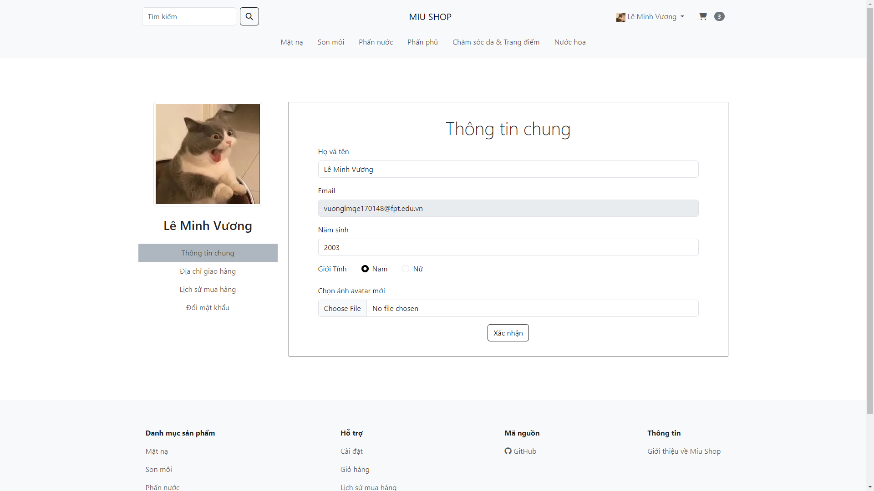Click the search magnifier button
The image size is (874, 491).
(249, 16)
